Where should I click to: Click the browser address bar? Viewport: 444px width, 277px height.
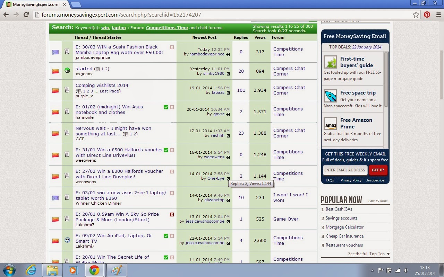tap(222, 15)
